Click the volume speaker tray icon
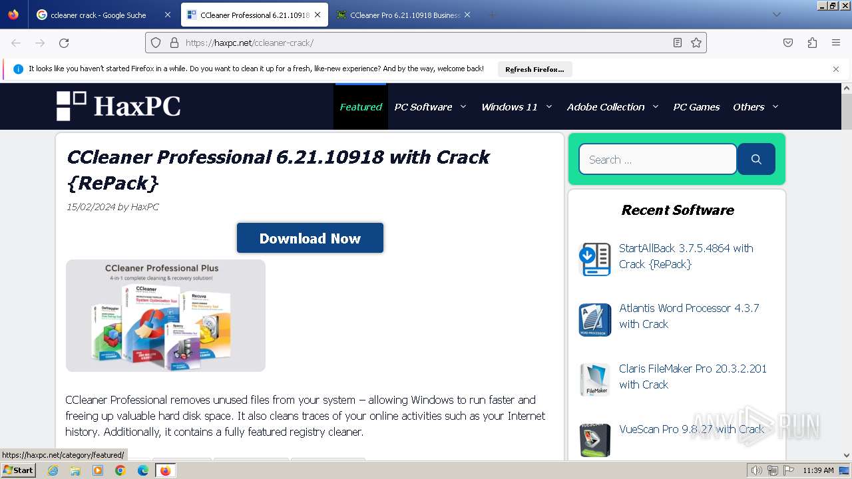 click(756, 470)
